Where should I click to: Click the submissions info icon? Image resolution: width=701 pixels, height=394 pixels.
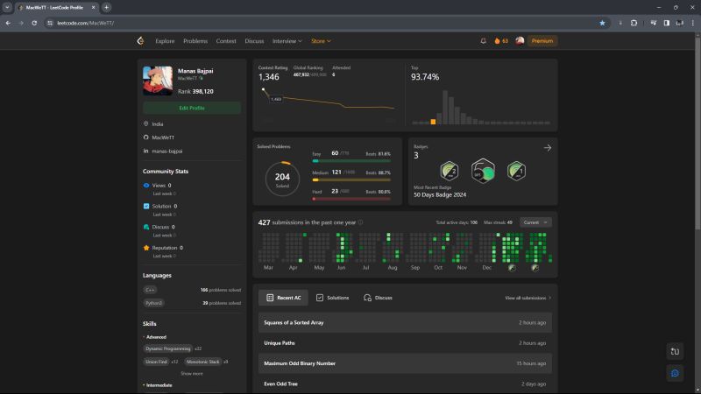(x=360, y=222)
